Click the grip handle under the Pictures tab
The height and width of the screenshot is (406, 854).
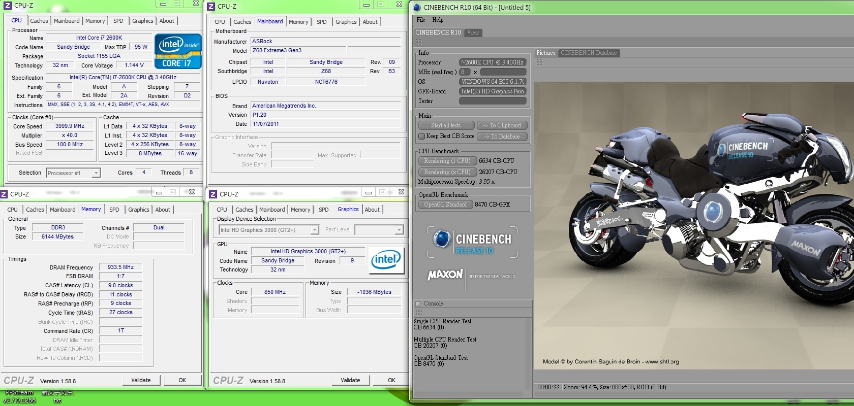[x=539, y=62]
